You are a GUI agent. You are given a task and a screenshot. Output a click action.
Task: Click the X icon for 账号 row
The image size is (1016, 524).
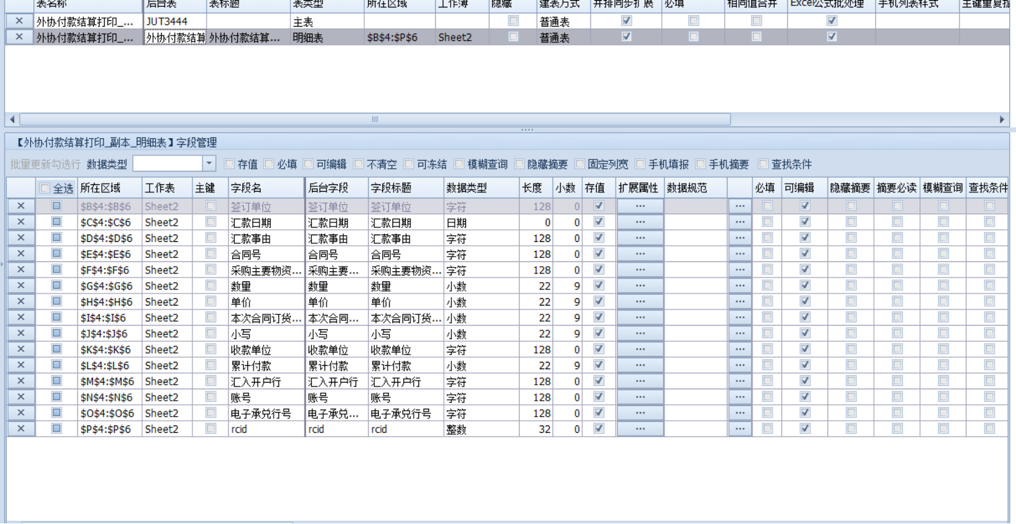click(21, 397)
